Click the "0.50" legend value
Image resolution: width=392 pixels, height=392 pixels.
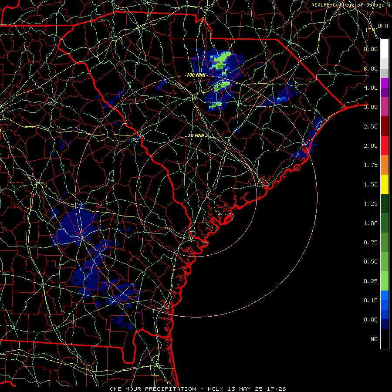pos(371,262)
